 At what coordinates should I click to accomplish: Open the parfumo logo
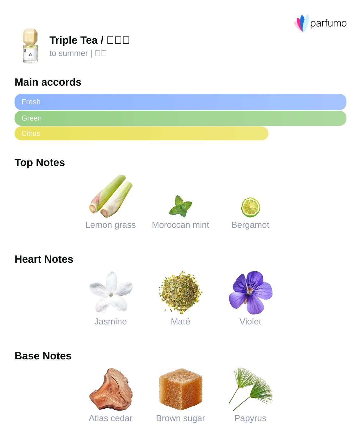(320, 23)
